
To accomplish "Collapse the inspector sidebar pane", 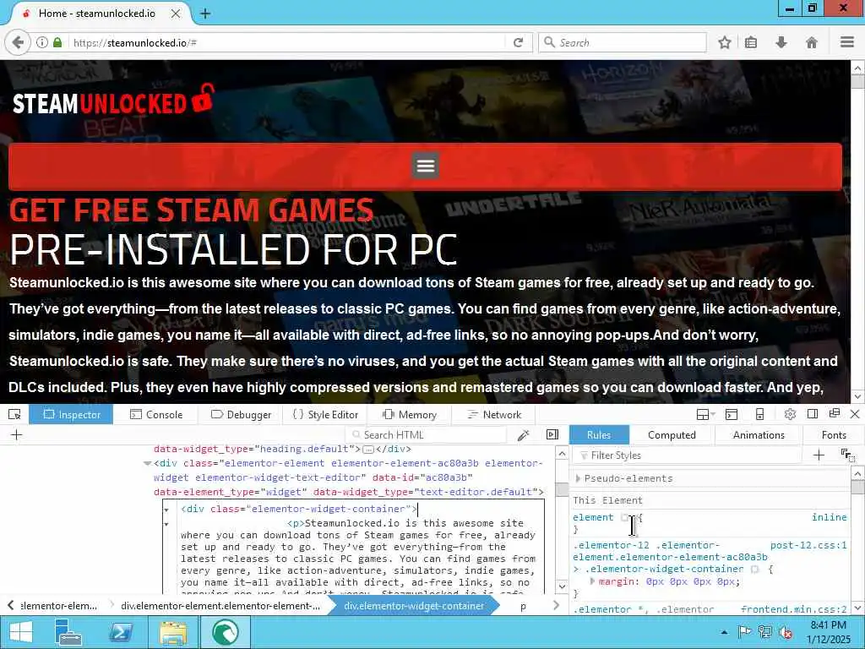I will 552,435.
